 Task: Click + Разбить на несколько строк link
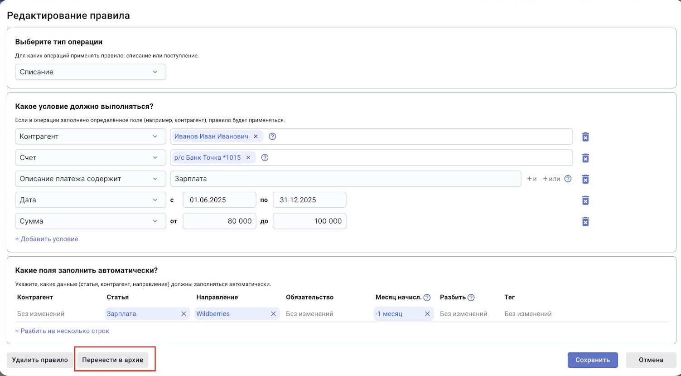(x=62, y=331)
